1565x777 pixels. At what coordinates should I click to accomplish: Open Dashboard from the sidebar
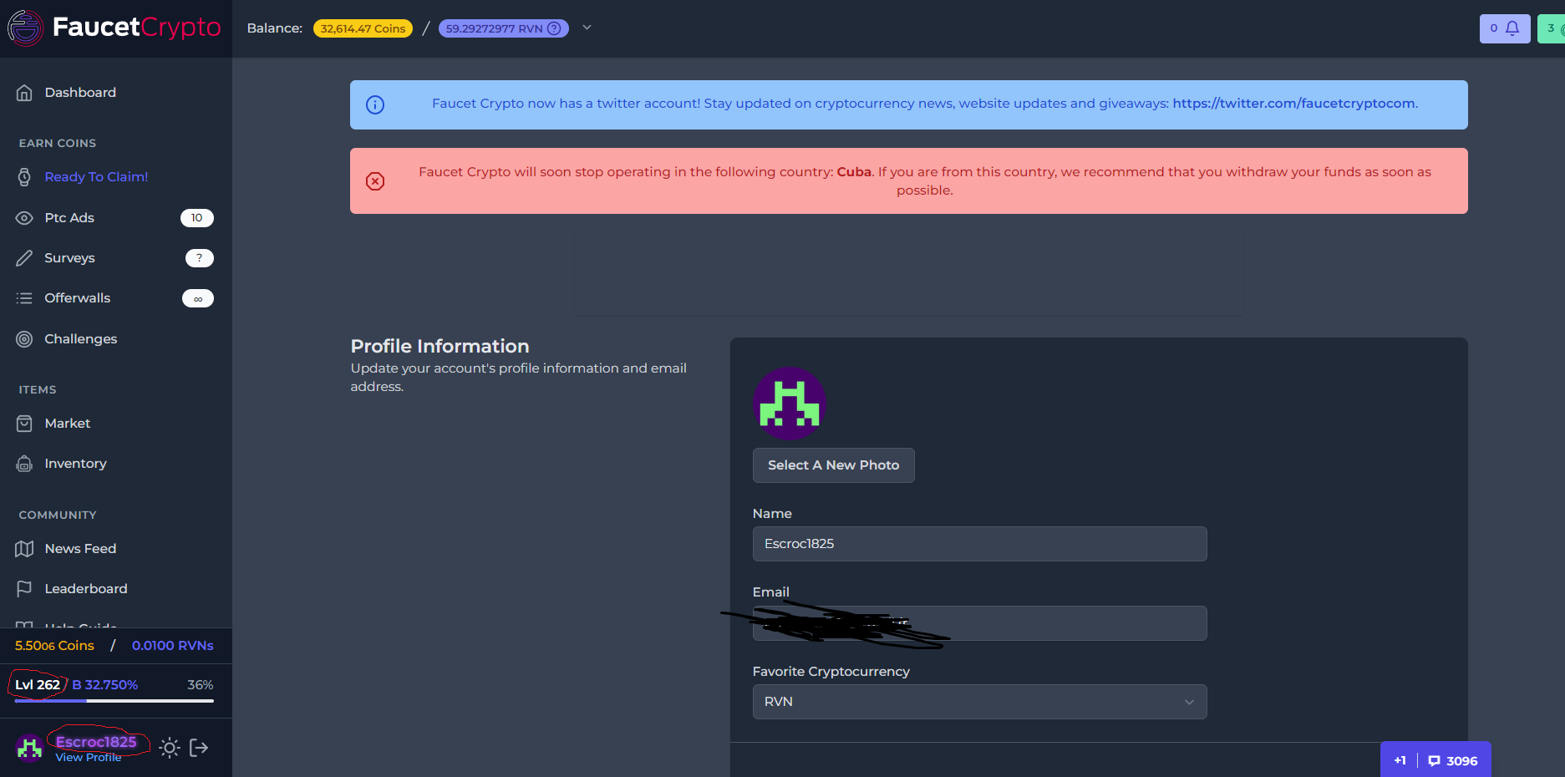click(80, 93)
